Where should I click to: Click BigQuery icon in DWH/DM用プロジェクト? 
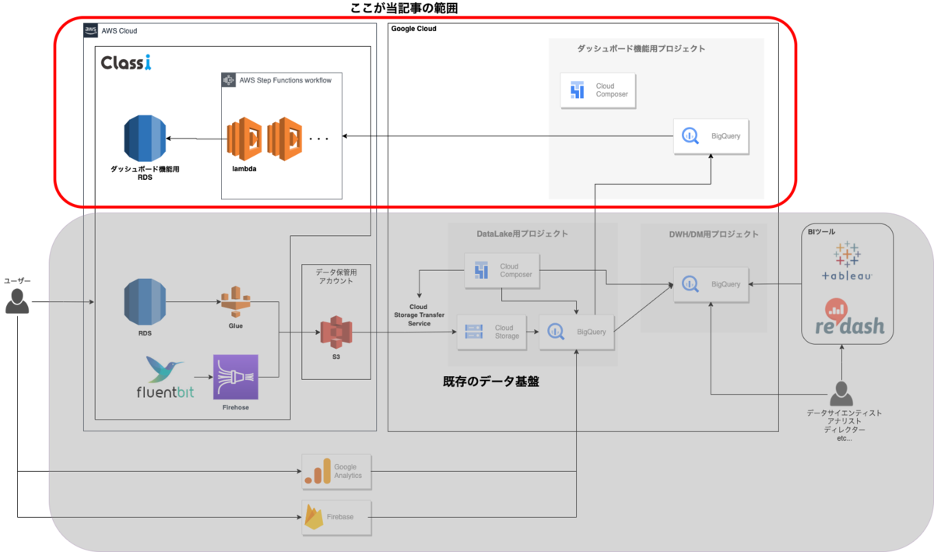point(690,284)
